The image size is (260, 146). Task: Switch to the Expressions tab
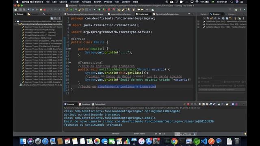(231, 14)
